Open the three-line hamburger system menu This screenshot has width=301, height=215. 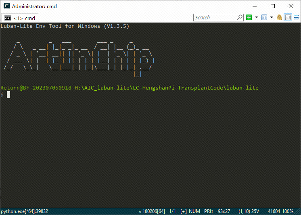[x=297, y=17]
